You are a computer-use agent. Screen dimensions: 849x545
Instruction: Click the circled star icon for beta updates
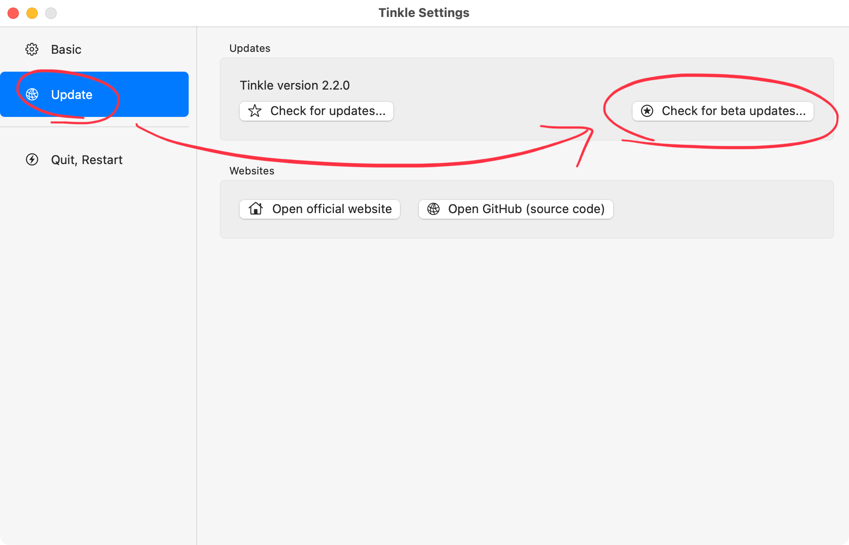pos(646,111)
